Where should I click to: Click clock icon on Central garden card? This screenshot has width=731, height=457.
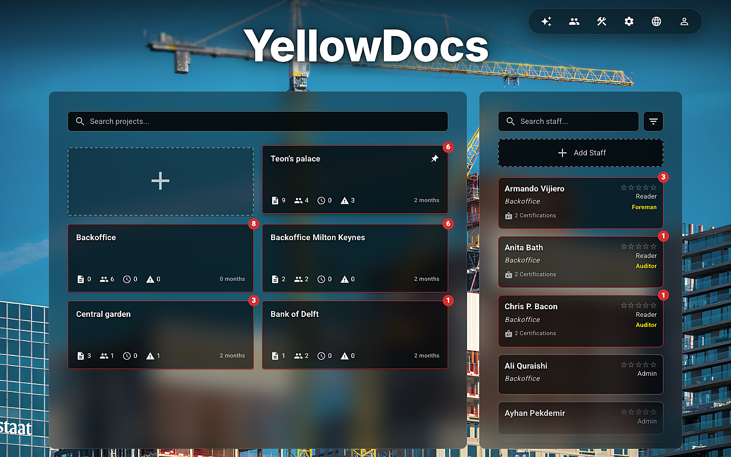127,356
